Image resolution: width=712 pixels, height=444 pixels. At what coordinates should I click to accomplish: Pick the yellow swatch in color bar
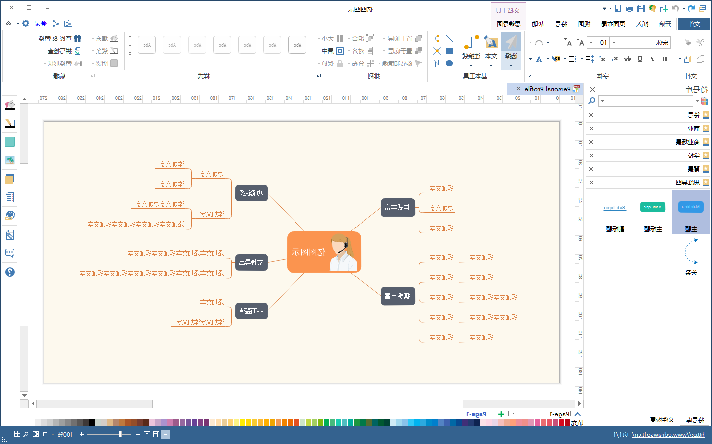[242, 423]
